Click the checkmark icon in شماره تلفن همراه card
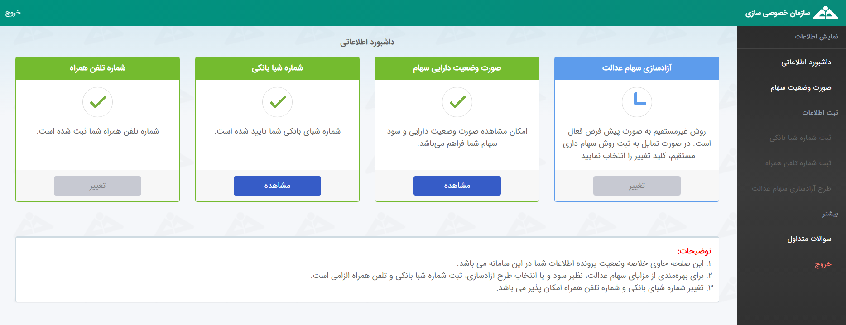The width and height of the screenshot is (846, 325). coord(97,102)
